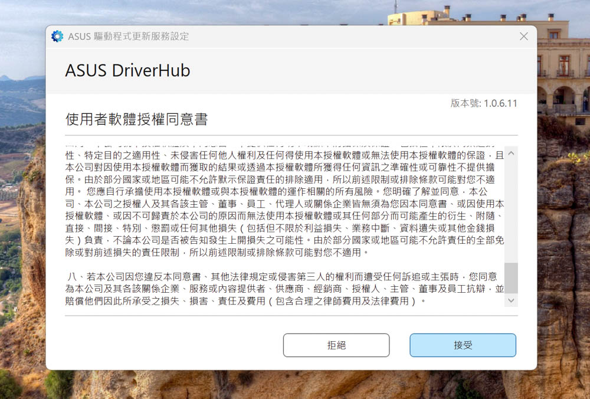590x399 pixels.
Task: Click the version label '版本號: 1.0.6.11'
Action: pyautogui.click(x=484, y=103)
